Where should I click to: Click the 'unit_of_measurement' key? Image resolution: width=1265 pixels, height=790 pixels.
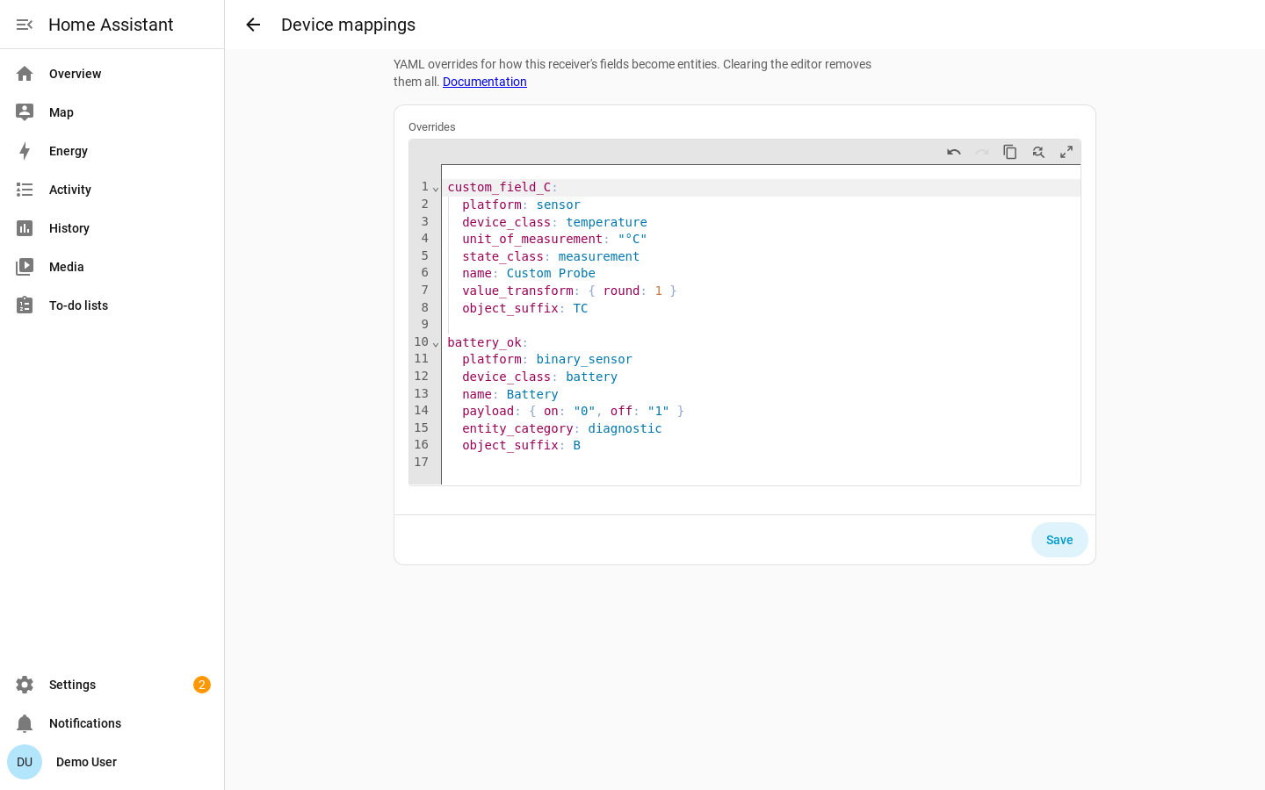pyautogui.click(x=532, y=239)
